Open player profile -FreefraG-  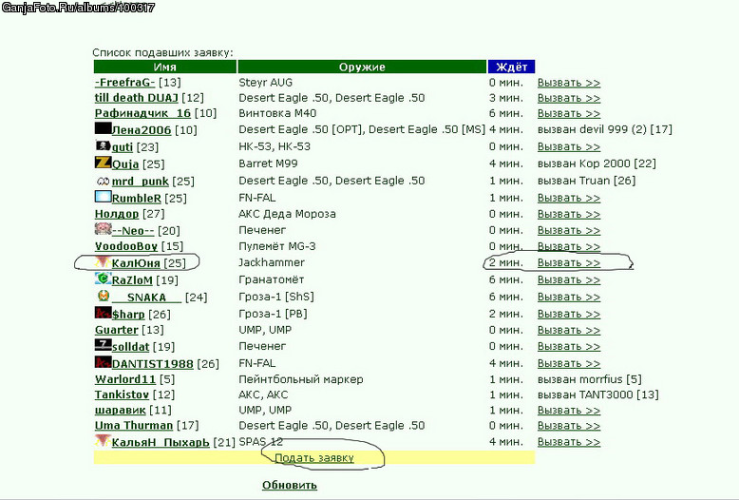click(124, 83)
